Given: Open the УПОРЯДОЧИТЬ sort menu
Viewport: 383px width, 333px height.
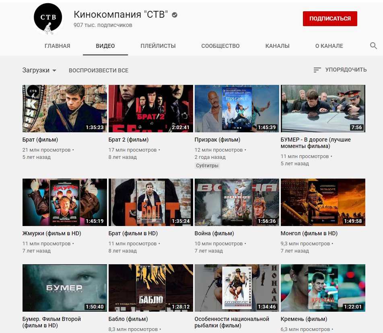Looking at the screenshot, I should 340,70.
